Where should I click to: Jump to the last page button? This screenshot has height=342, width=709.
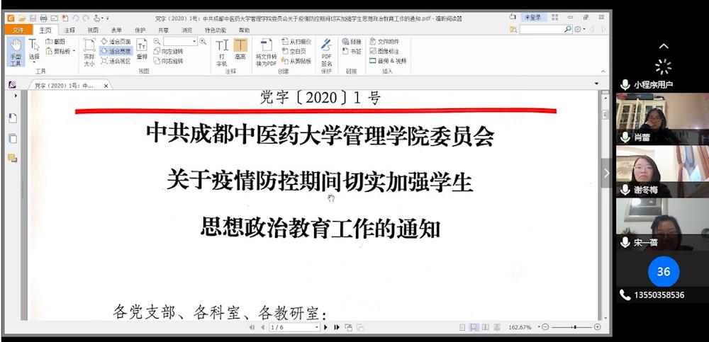click(337, 327)
